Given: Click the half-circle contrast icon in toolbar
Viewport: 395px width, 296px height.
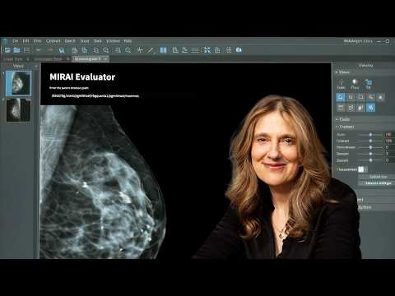Looking at the screenshot, I should pos(239,50).
